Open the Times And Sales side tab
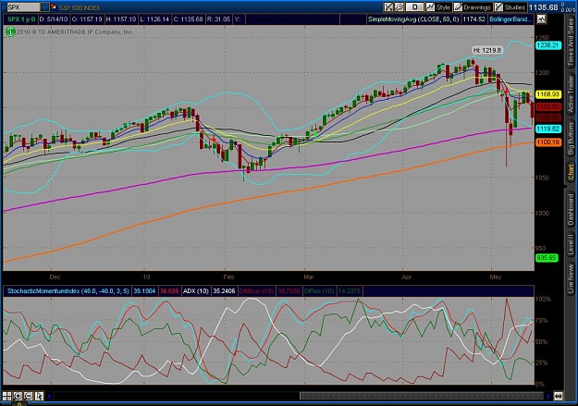 click(571, 42)
